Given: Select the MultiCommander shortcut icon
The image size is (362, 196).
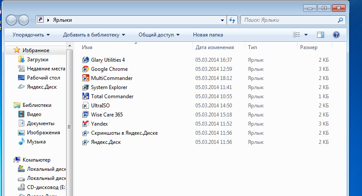Looking at the screenshot, I should point(85,78).
